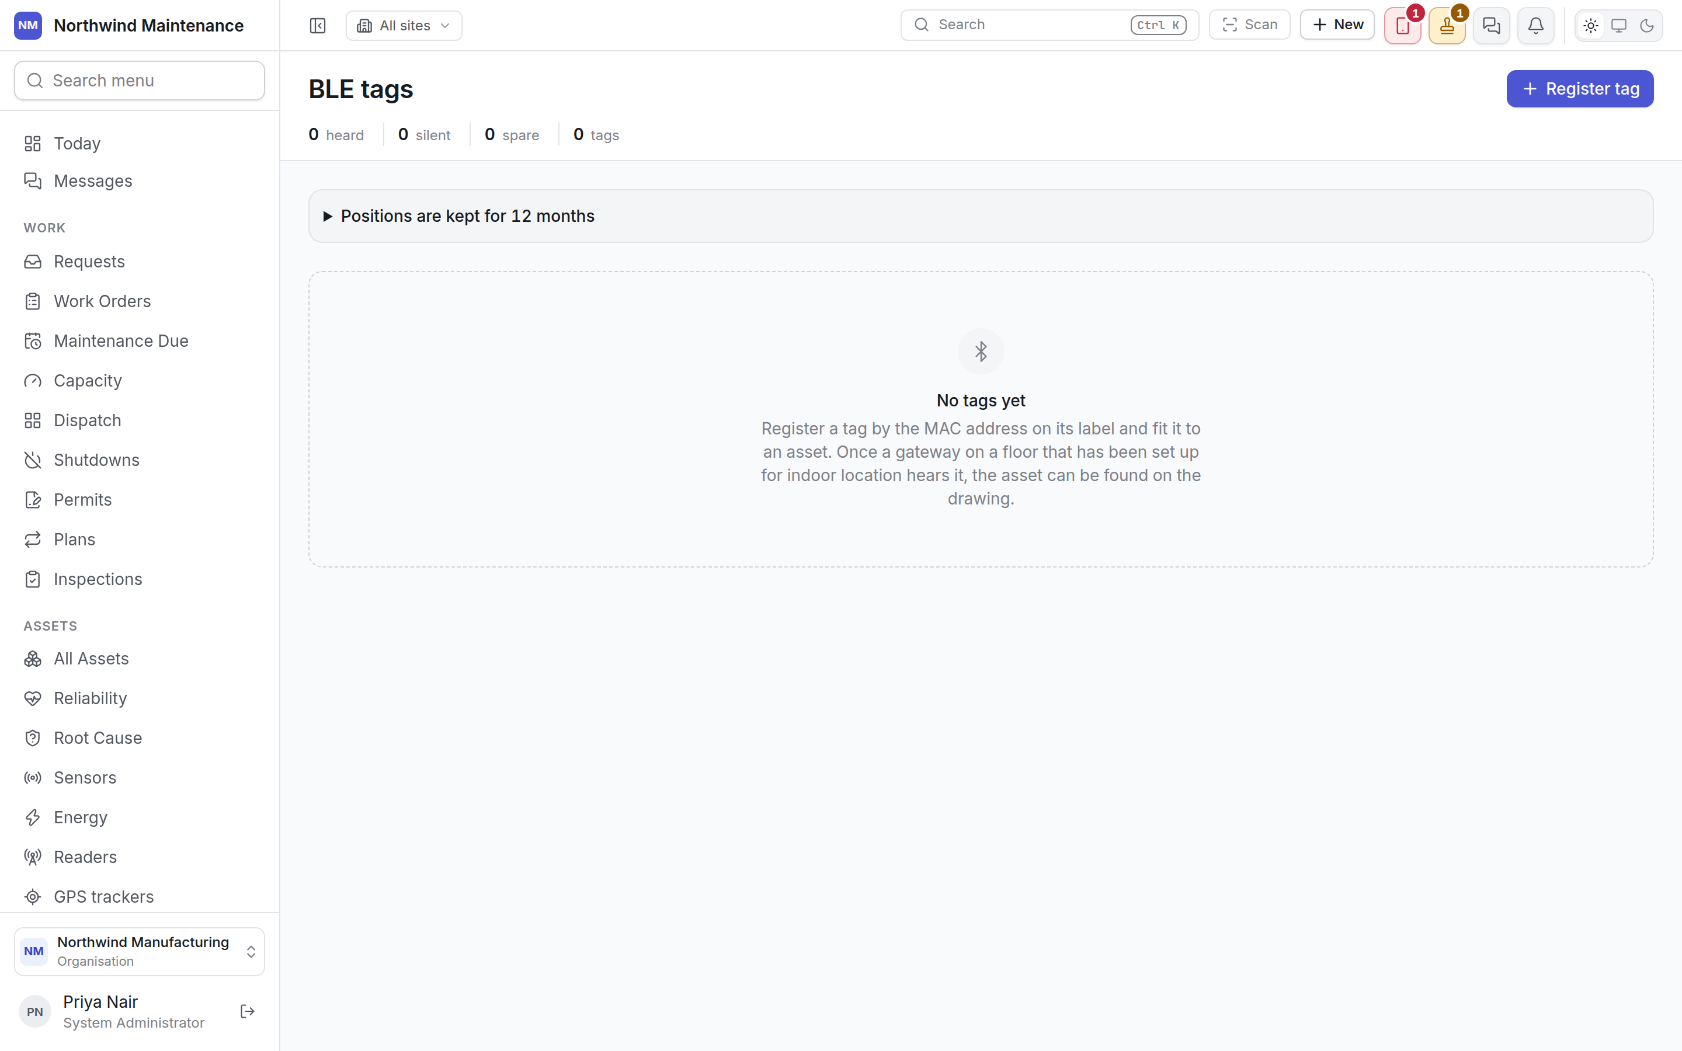Viewport: 1682px width, 1051px height.
Task: Click the Priya Nair user profile
Action: [x=113, y=1011]
